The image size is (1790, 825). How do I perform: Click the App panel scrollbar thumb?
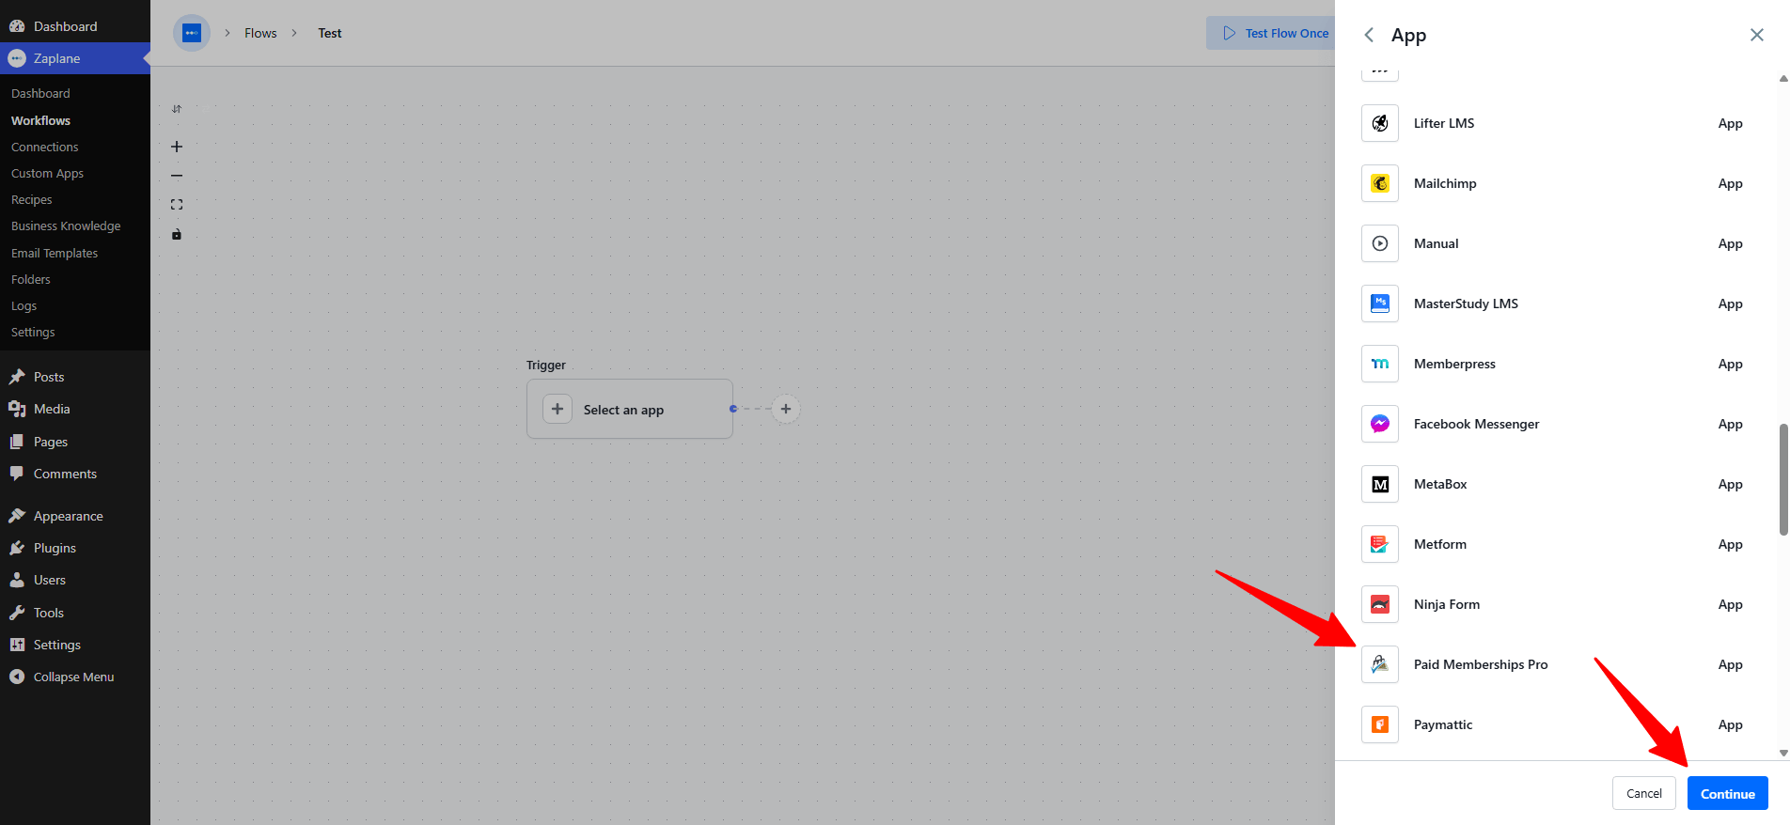pyautogui.click(x=1783, y=479)
